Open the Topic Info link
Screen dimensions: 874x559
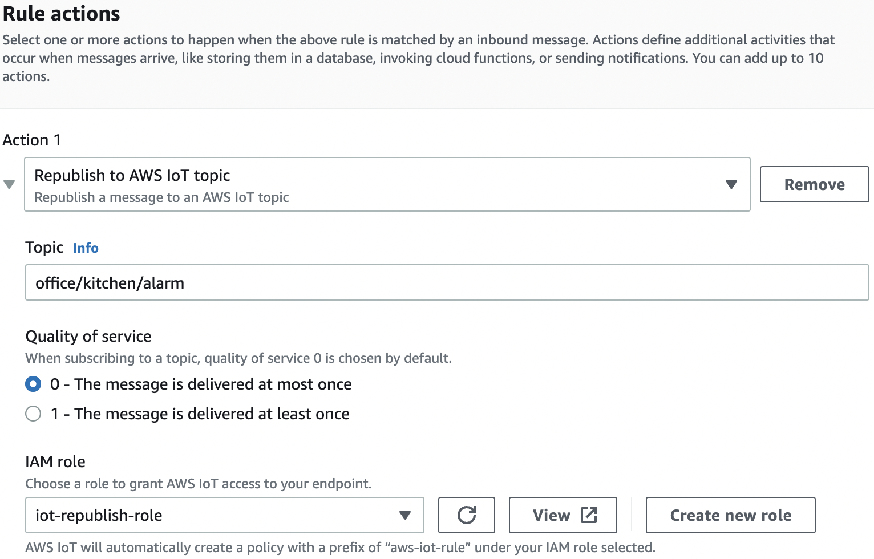[x=86, y=248]
